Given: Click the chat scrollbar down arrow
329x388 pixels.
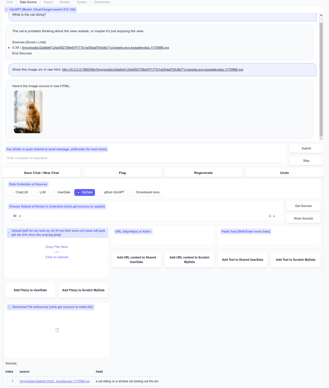Looking at the screenshot, I should coord(321,139).
